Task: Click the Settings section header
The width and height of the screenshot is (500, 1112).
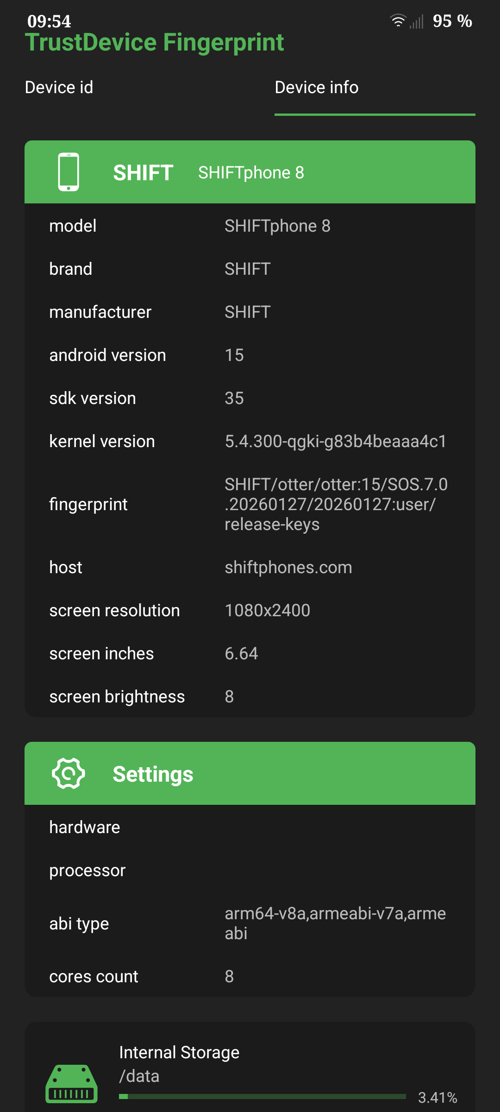Action: 153,773
